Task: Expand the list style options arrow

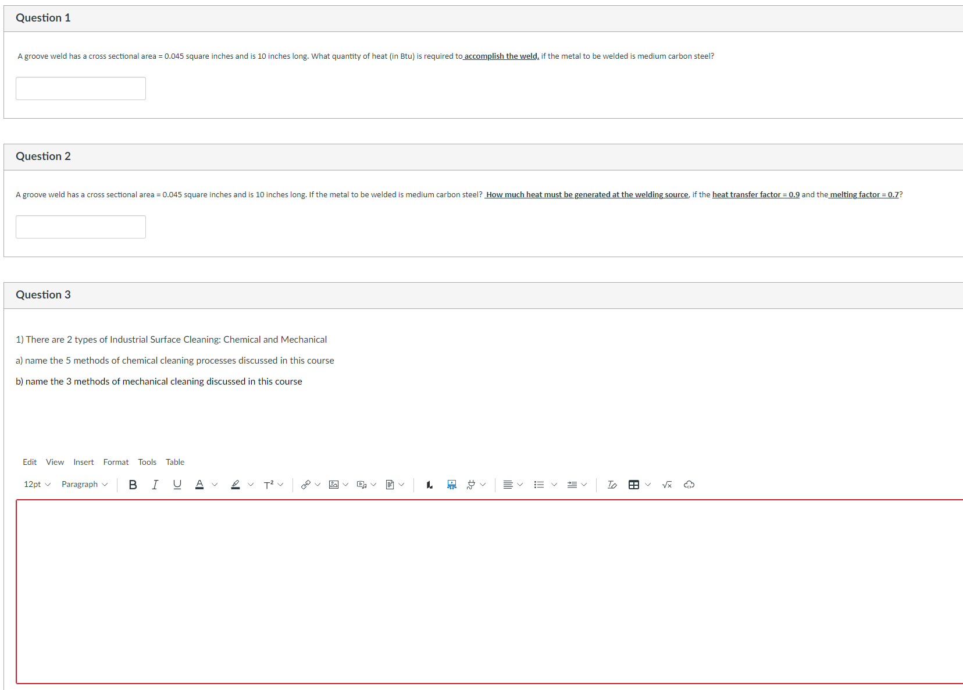Action: click(x=554, y=485)
